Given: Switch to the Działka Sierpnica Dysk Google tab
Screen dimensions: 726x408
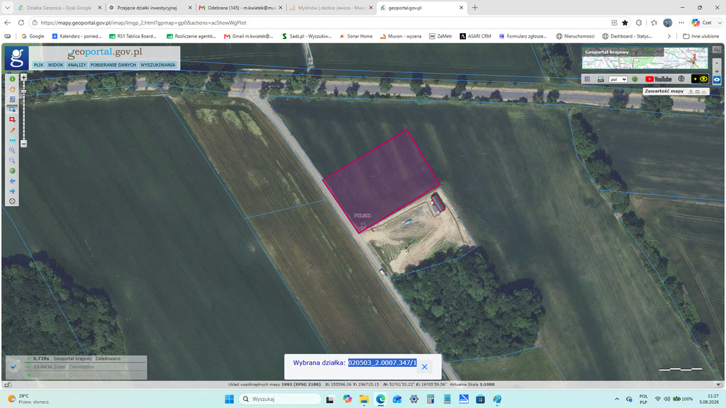Looking at the screenshot, I should pos(60,8).
